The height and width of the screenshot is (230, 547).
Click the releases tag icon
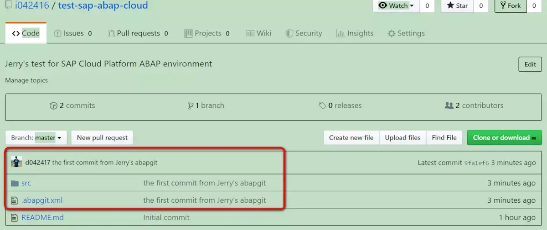(x=322, y=105)
